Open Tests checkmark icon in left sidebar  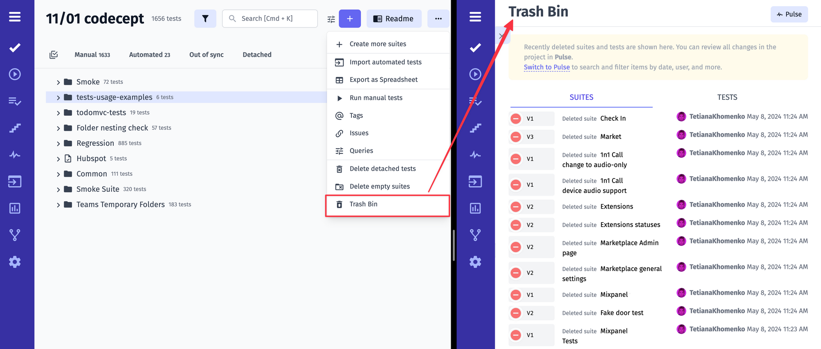point(15,48)
